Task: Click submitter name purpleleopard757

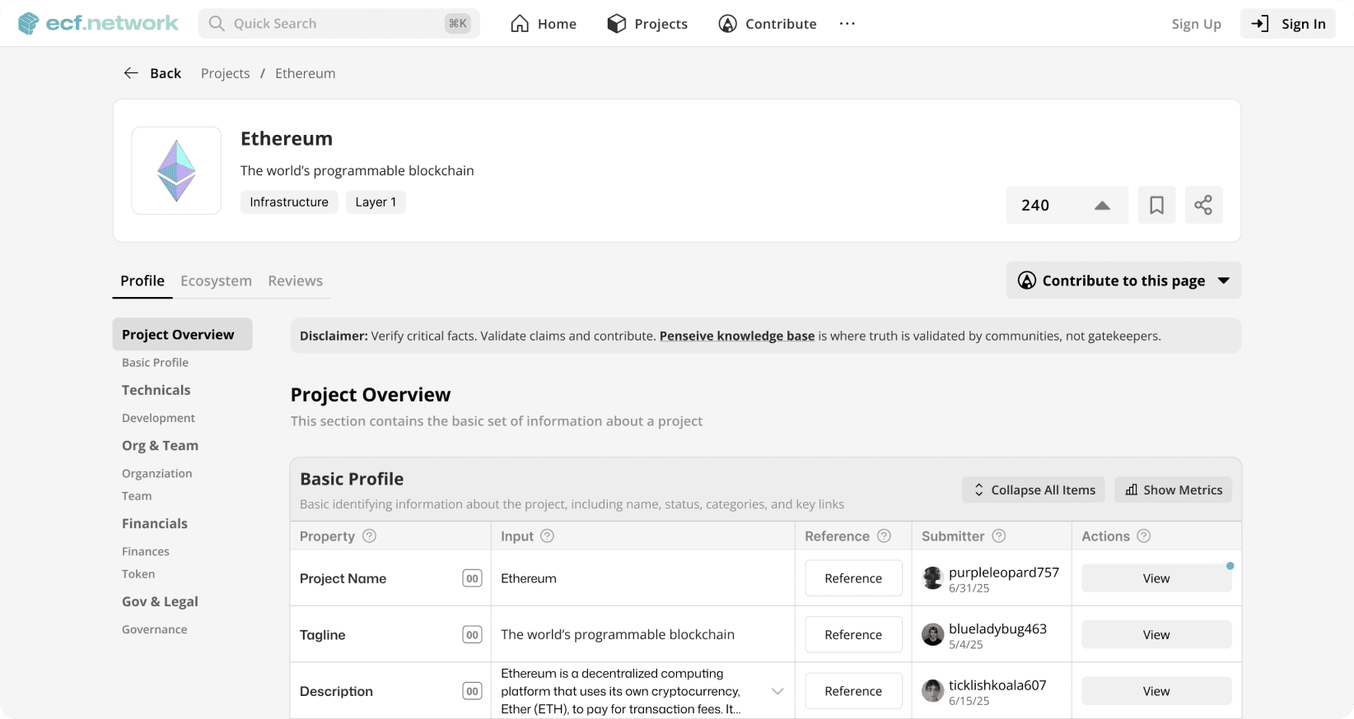Action: (1004, 573)
